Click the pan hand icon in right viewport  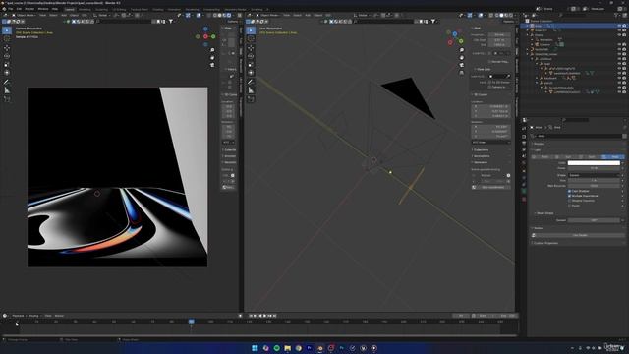tap(462, 57)
